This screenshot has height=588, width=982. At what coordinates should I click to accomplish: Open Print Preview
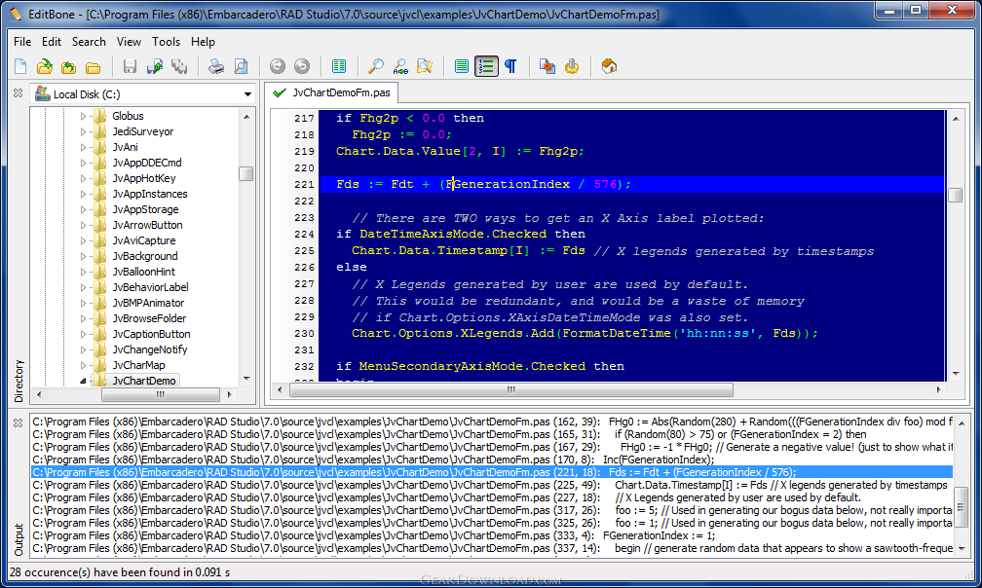(x=241, y=66)
